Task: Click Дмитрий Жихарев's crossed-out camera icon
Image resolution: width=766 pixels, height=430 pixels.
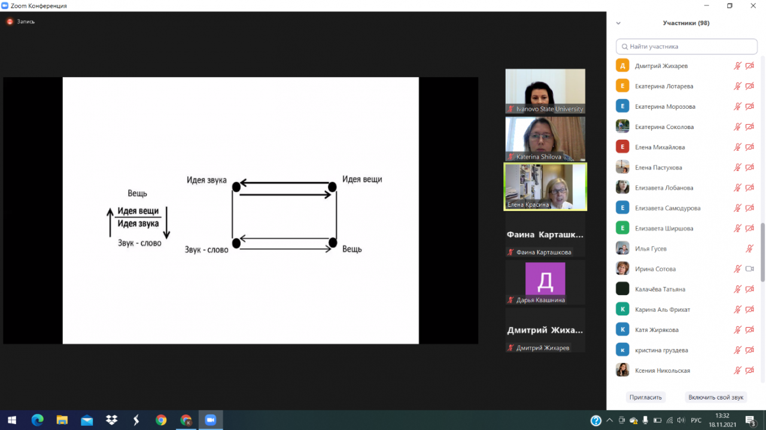Action: point(749,66)
